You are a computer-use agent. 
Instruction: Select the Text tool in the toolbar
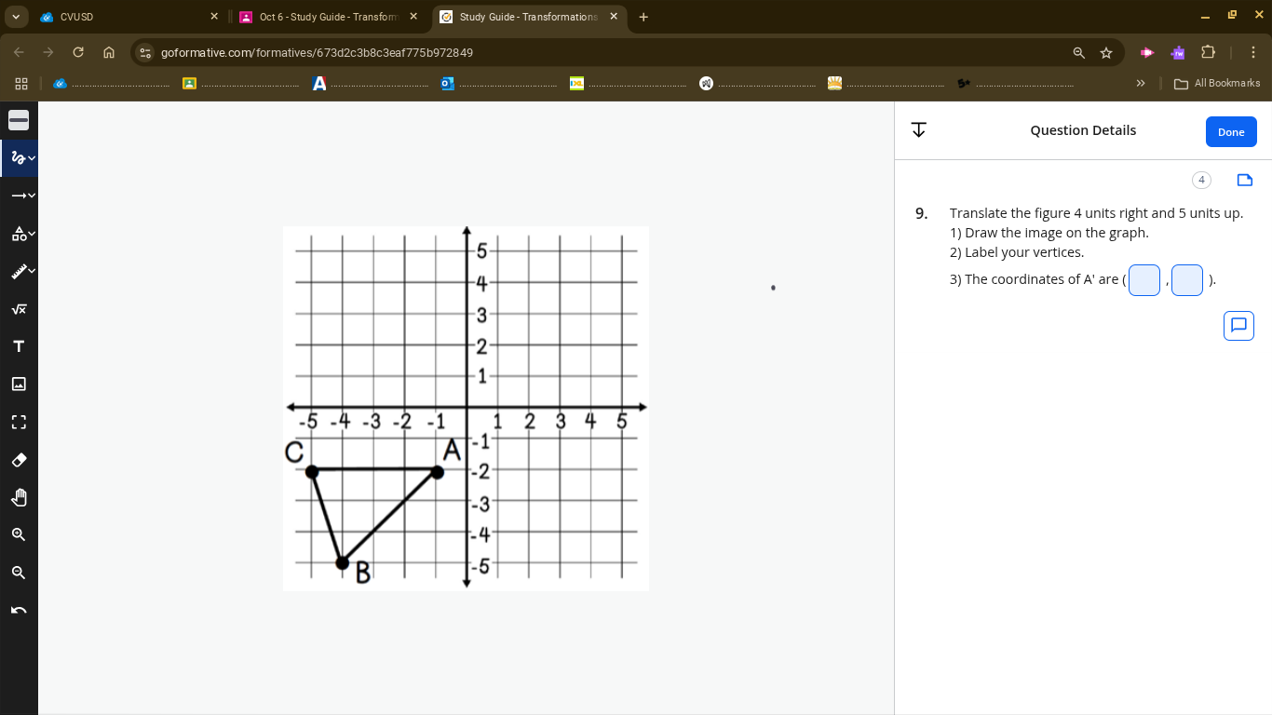[x=19, y=345]
